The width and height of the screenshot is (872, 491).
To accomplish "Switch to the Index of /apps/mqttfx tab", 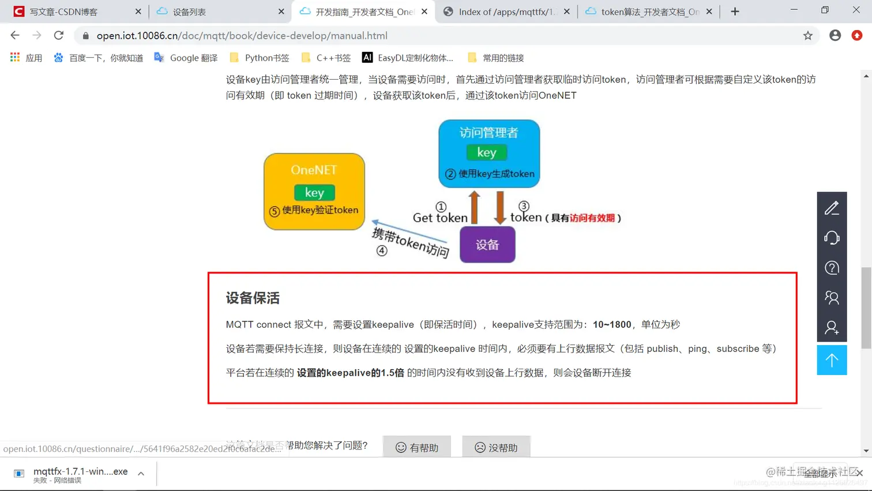I will click(x=506, y=12).
